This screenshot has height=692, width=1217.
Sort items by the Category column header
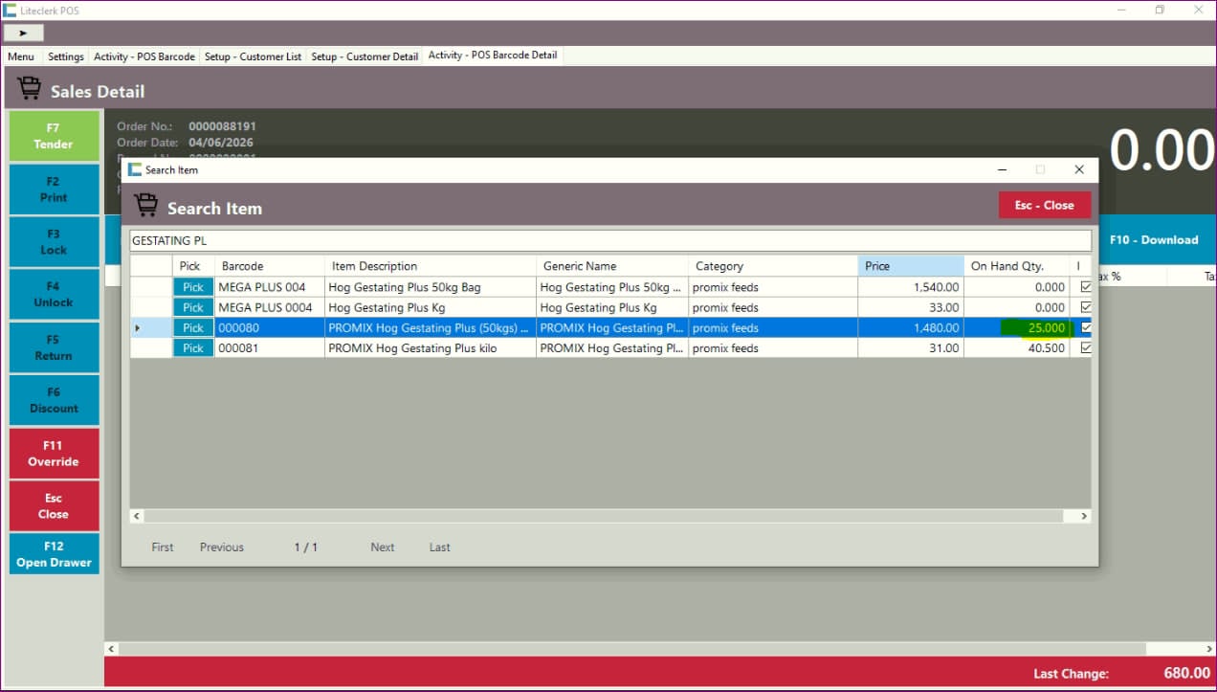coord(772,266)
